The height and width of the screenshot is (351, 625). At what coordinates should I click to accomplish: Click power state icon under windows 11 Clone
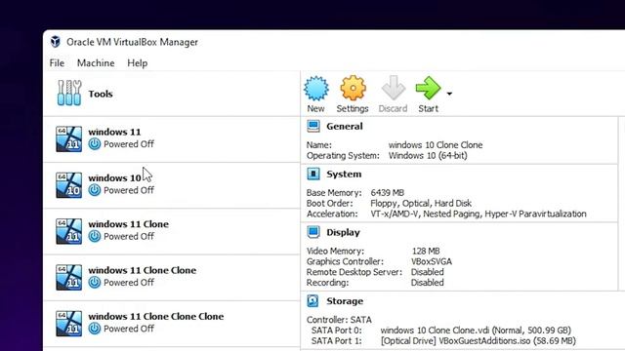coord(95,236)
